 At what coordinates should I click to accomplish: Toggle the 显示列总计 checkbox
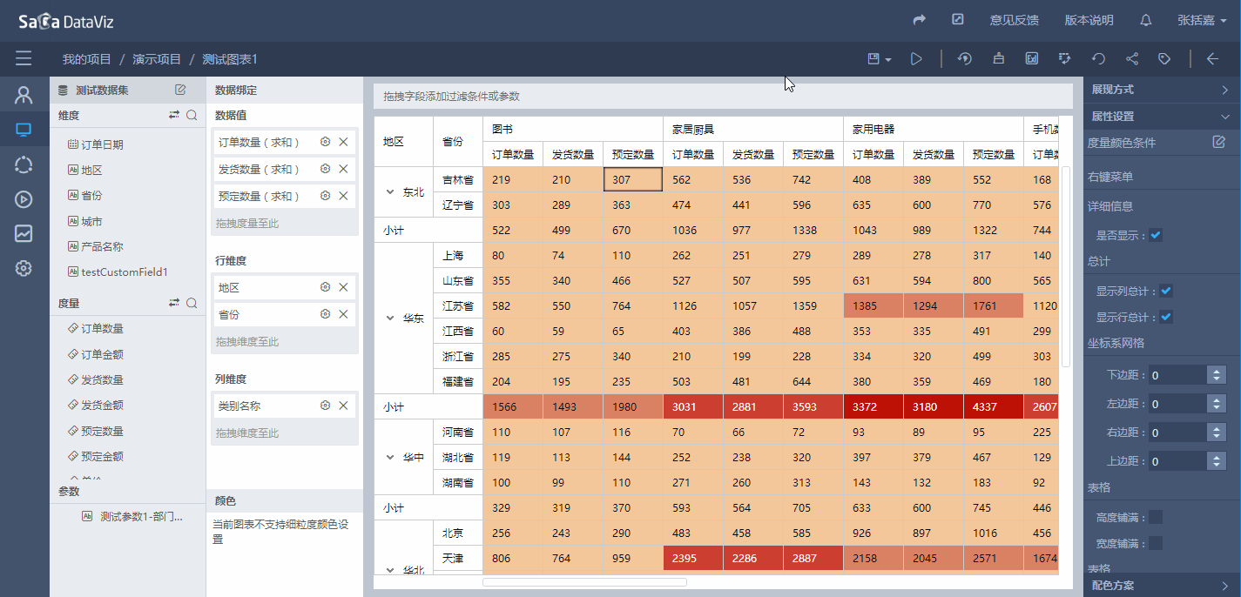pos(1166,291)
